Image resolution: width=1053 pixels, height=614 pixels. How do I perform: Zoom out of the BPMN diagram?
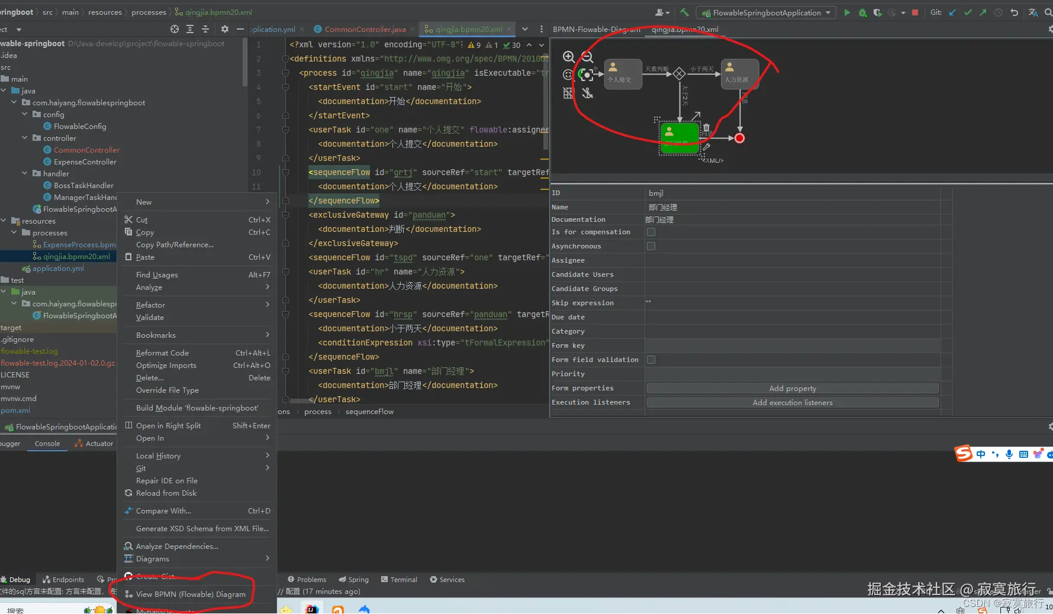(x=587, y=57)
